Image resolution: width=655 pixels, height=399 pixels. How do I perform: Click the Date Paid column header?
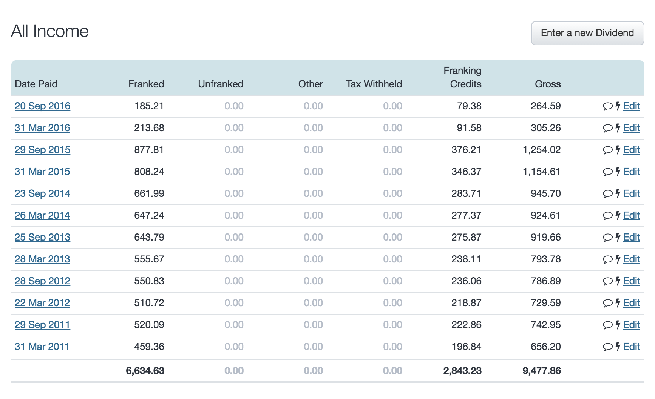36,84
